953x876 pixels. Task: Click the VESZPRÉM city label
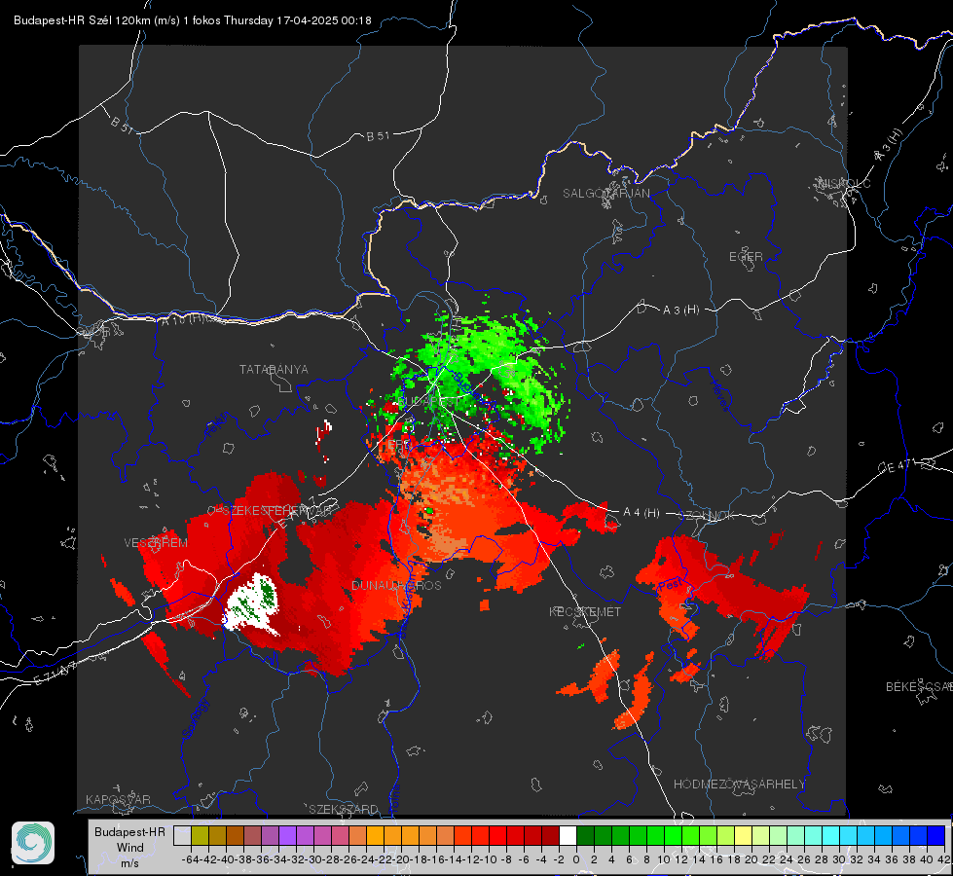pos(156,543)
